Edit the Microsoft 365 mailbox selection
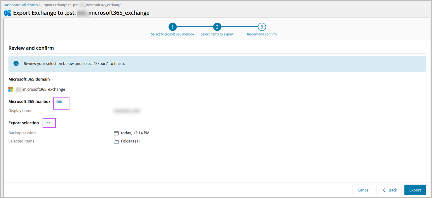 point(59,102)
